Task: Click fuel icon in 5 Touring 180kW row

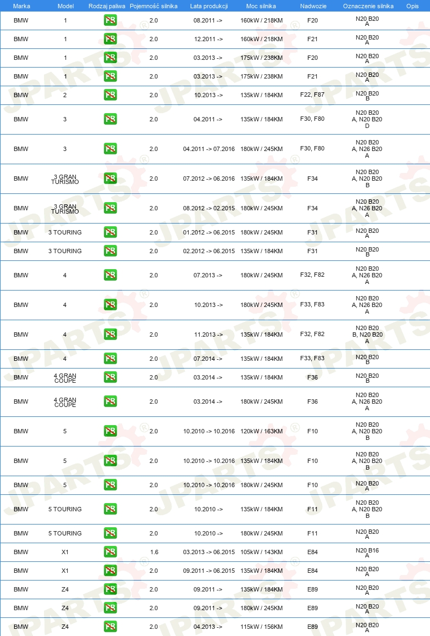Action: click(110, 533)
